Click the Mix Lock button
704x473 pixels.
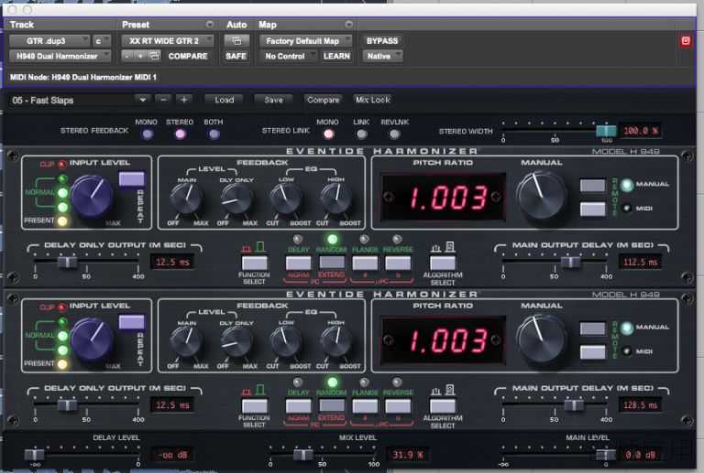[x=373, y=100]
